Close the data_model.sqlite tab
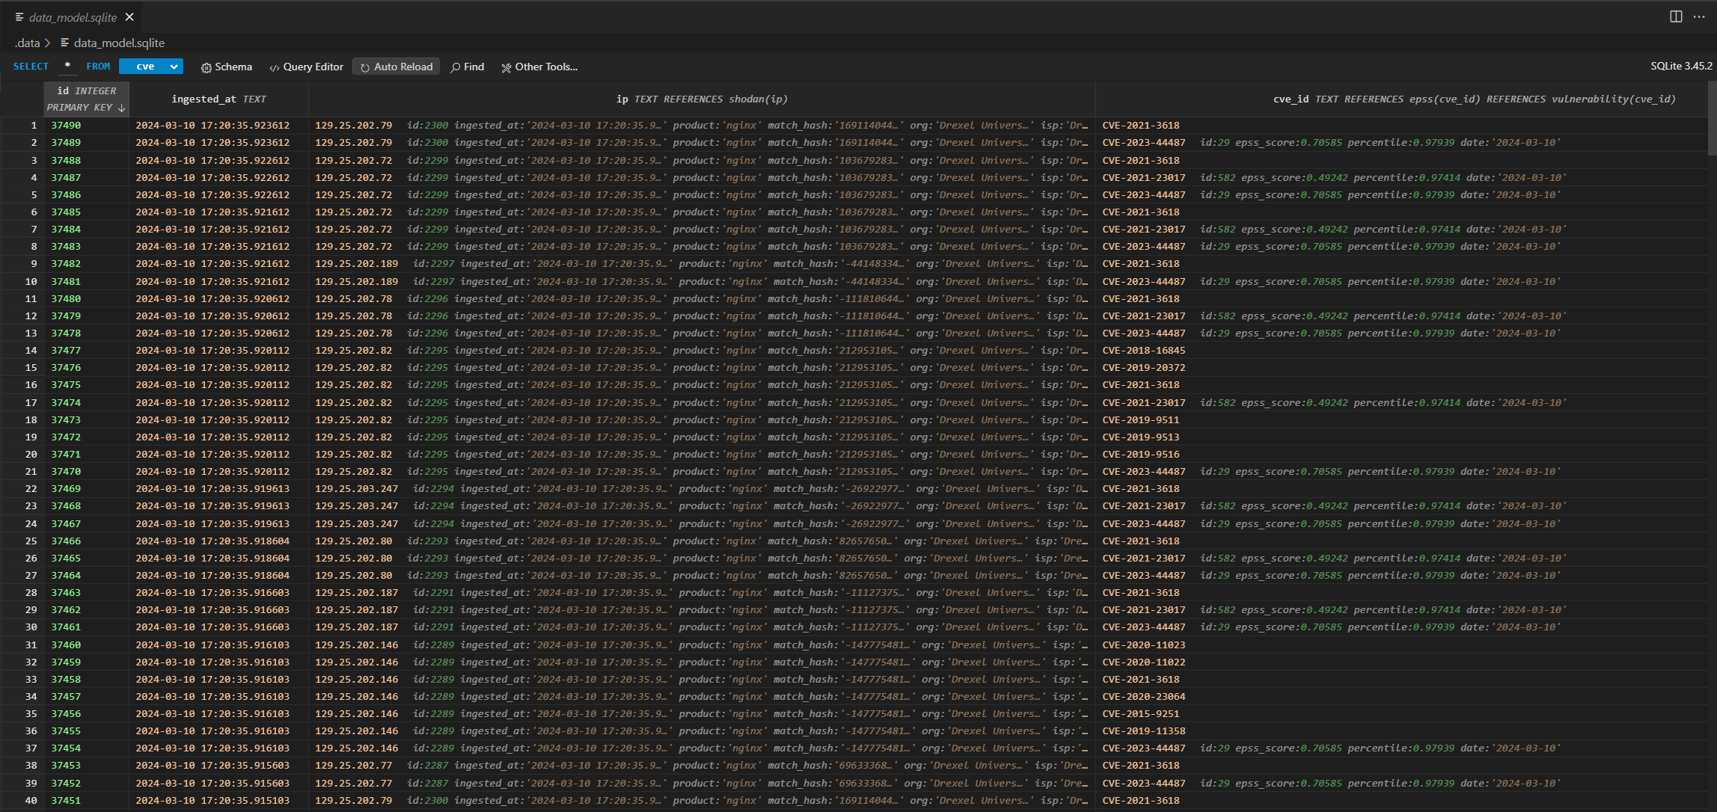The height and width of the screenshot is (812, 1717). coord(129,16)
